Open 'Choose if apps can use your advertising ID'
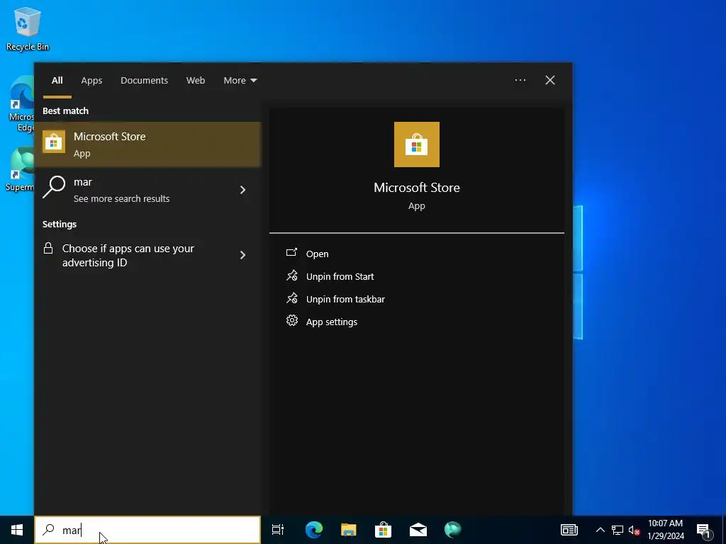 point(147,255)
